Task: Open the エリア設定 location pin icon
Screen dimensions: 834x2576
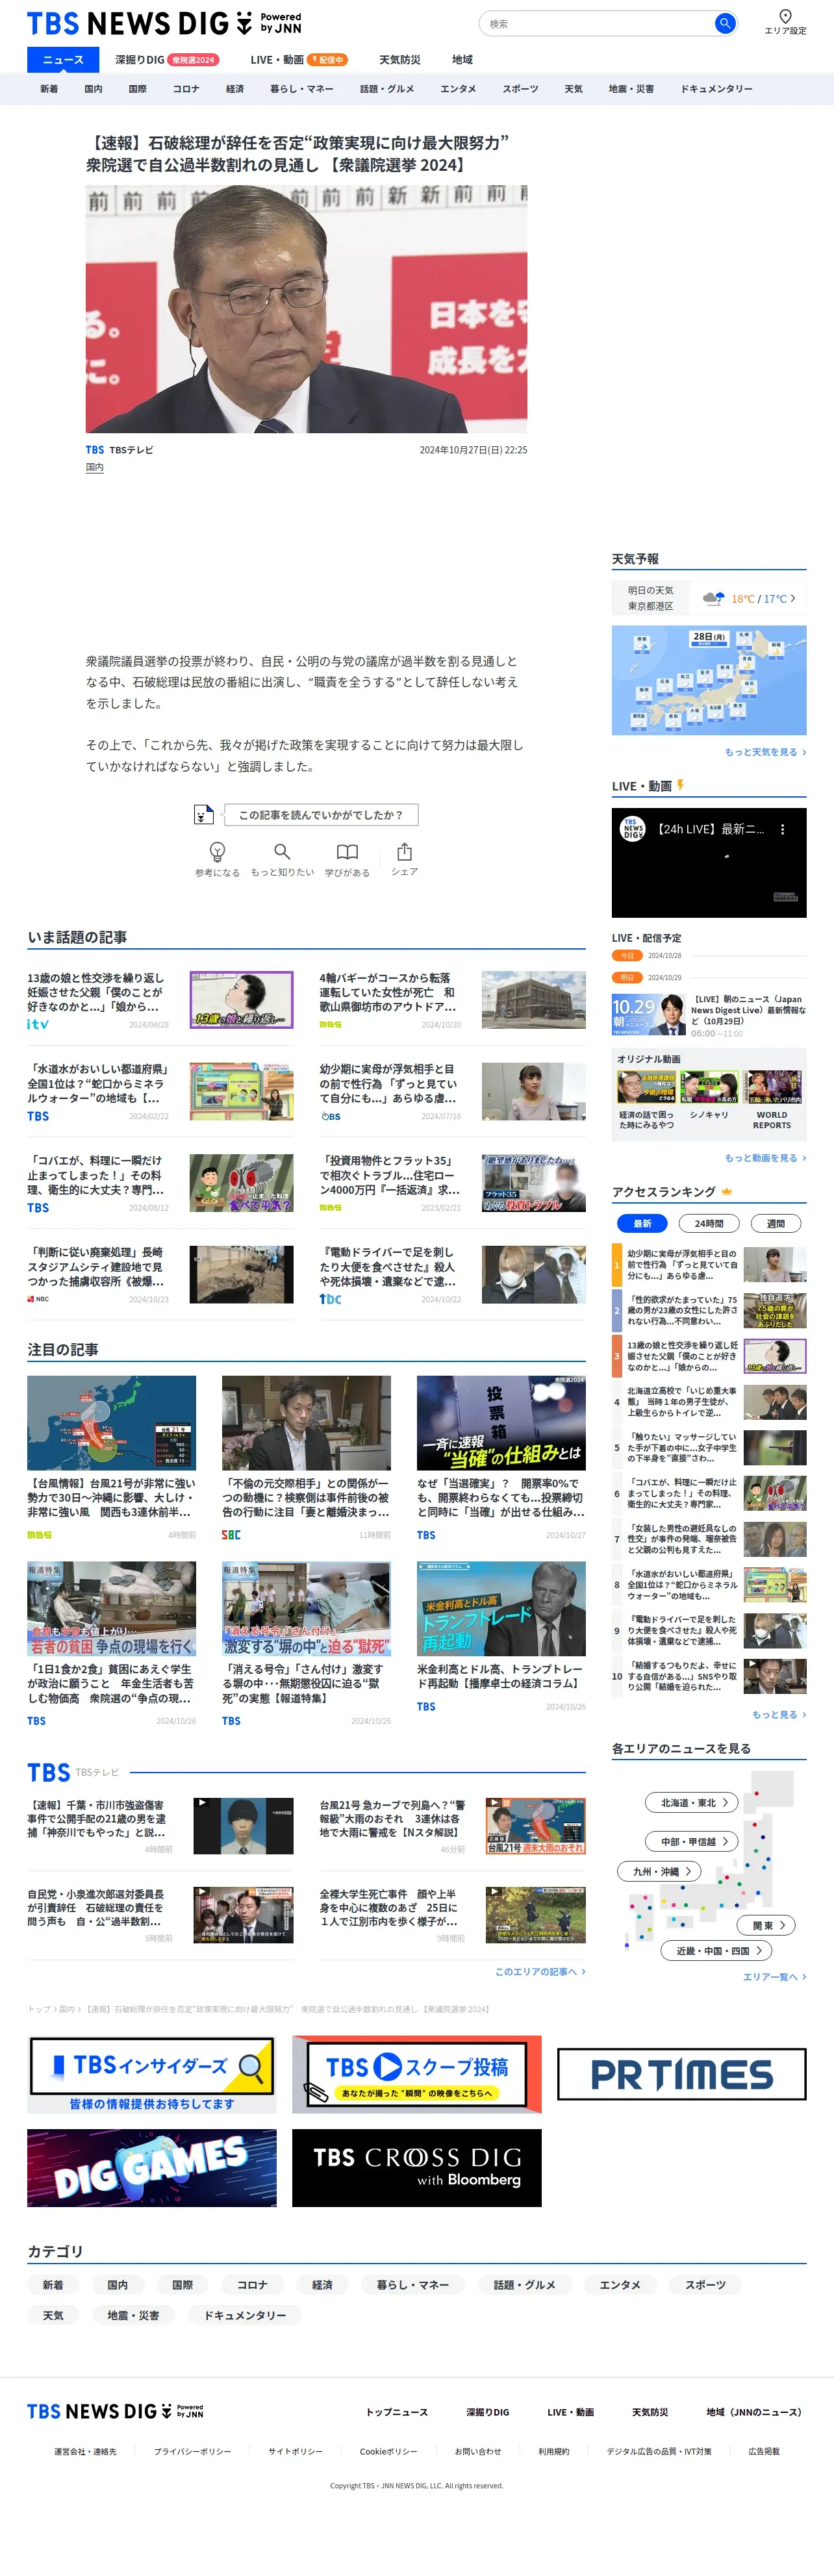Action: (x=785, y=16)
